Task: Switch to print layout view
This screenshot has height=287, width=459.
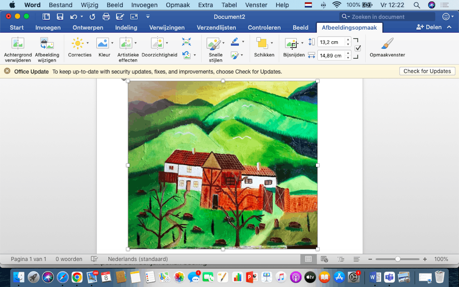Action: tap(308, 259)
